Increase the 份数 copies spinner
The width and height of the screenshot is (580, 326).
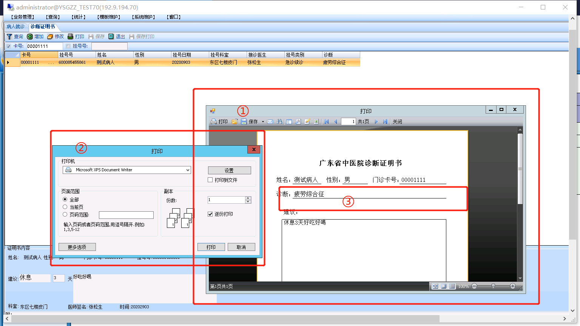[x=248, y=198]
